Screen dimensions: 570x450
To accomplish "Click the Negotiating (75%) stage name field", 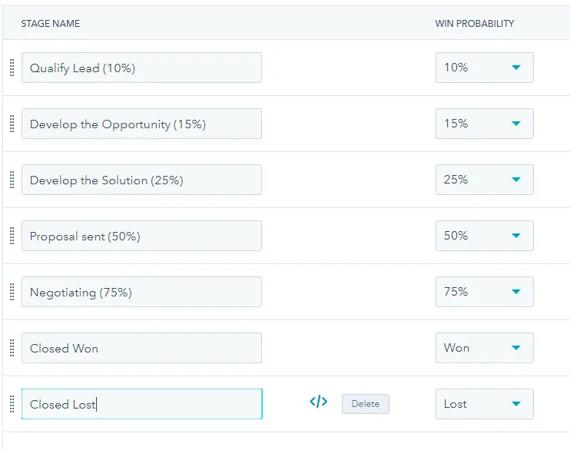I will pyautogui.click(x=141, y=292).
